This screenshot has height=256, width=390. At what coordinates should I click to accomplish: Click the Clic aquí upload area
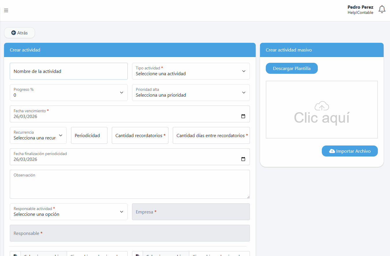coord(322,110)
